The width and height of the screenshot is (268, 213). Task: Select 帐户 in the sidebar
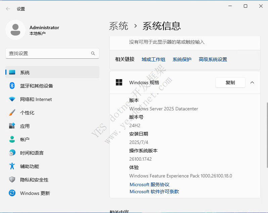click(52, 139)
